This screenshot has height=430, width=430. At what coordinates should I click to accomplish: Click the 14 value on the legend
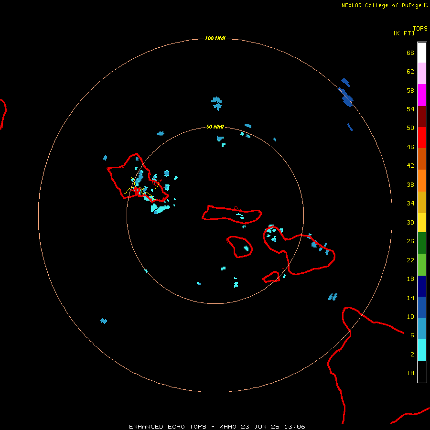410,298
